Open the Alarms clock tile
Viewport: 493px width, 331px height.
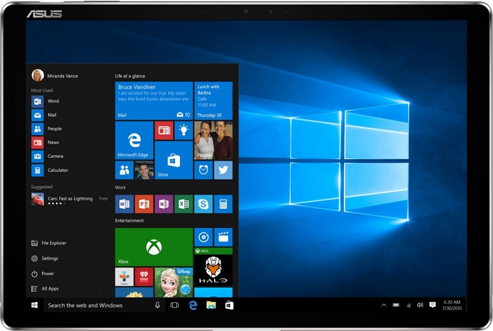coord(203,170)
